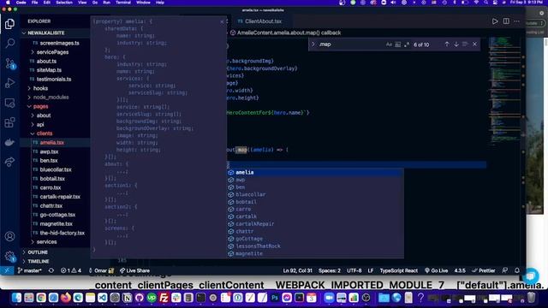
Task: Open the Run menu in menu bar
Action: 106,3
